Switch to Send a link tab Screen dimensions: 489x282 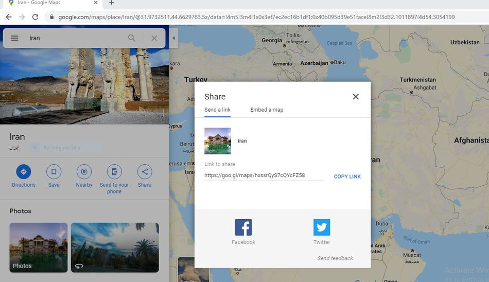click(x=217, y=110)
